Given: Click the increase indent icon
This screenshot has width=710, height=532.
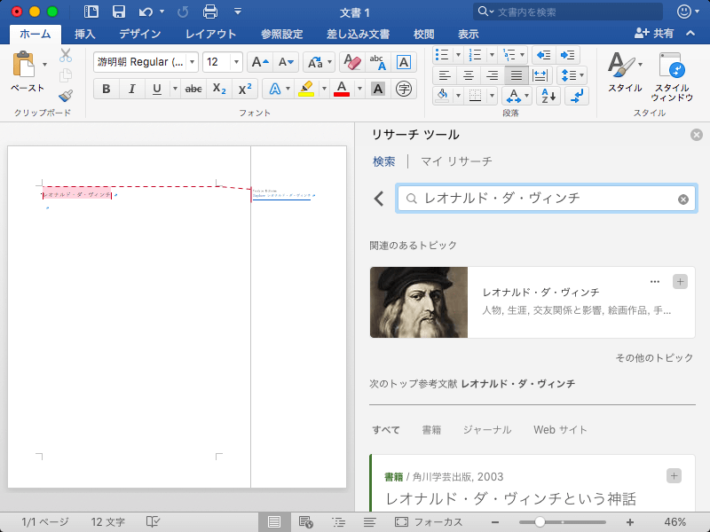Looking at the screenshot, I should (x=568, y=54).
